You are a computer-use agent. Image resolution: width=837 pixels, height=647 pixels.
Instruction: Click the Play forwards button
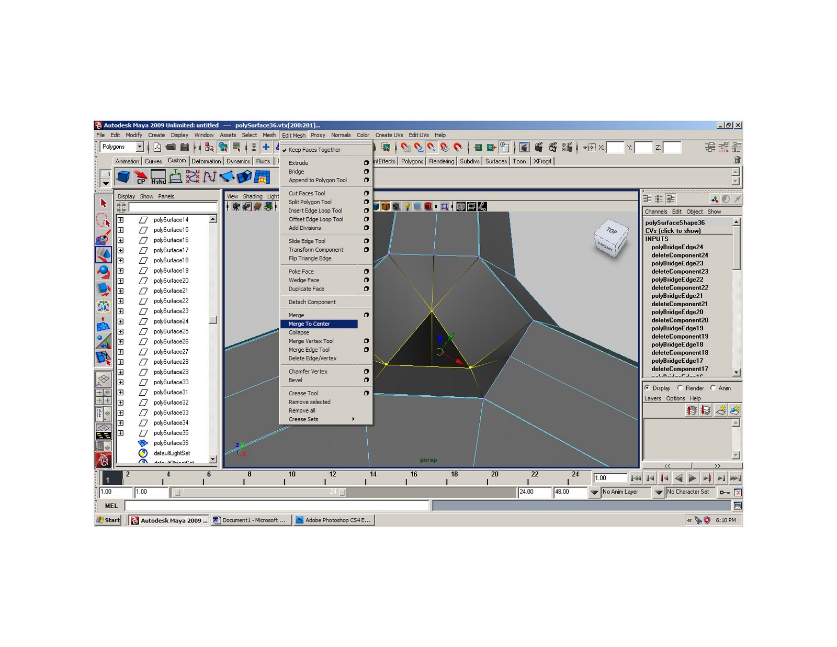[x=692, y=478]
